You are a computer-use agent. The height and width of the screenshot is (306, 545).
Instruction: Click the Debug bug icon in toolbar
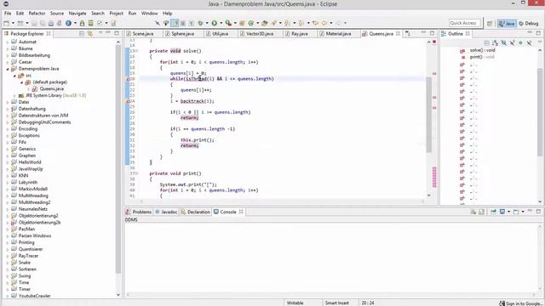click(x=200, y=23)
